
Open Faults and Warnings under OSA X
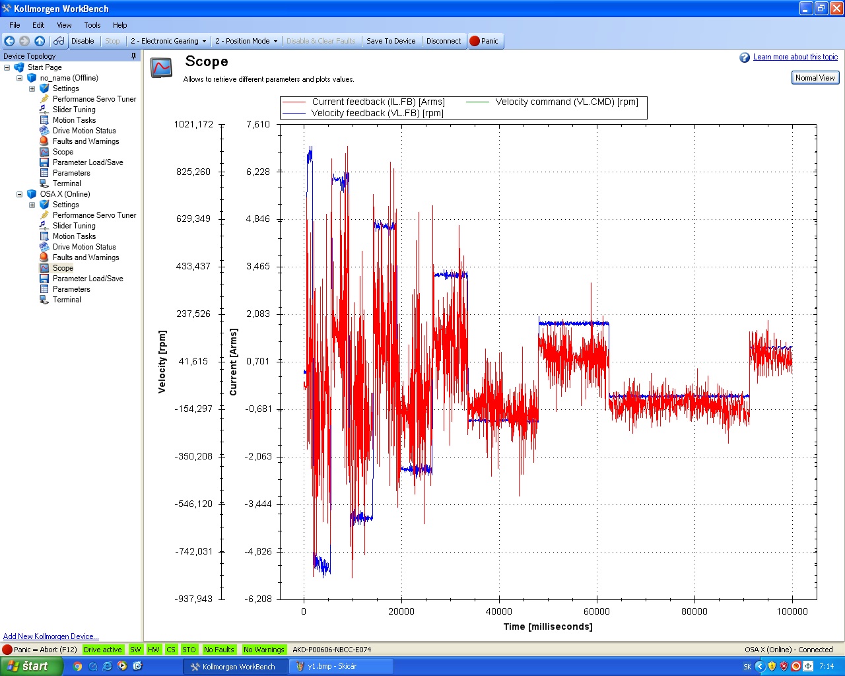[x=86, y=257]
